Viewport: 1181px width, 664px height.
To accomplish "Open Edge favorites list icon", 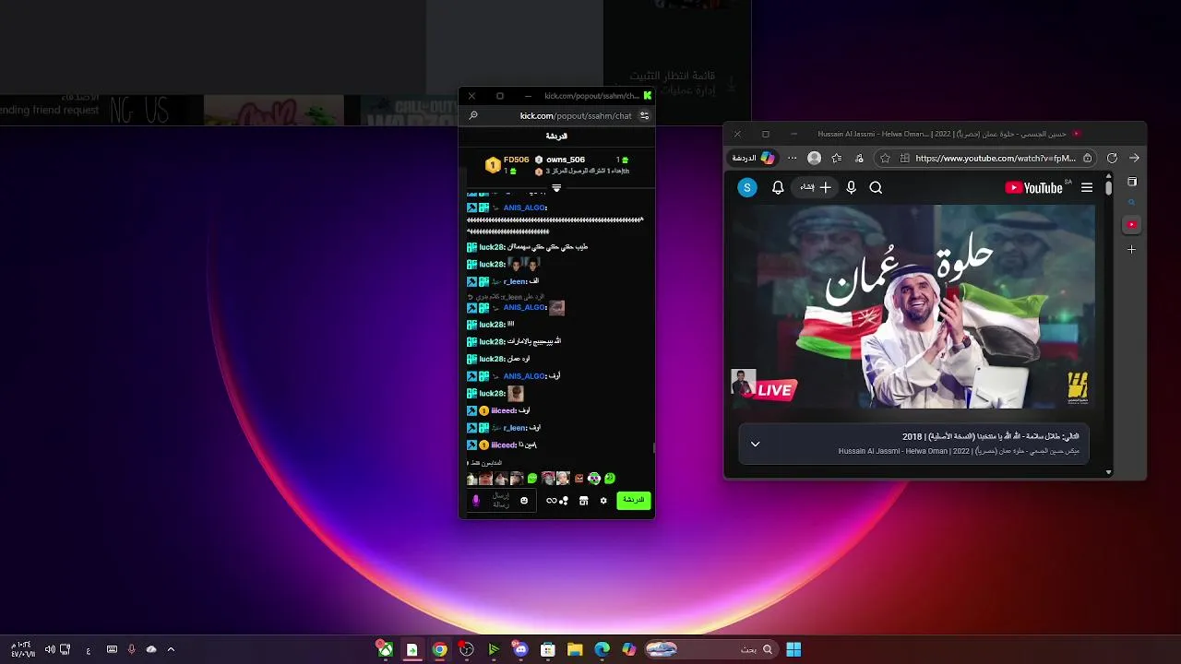I will pyautogui.click(x=836, y=159).
